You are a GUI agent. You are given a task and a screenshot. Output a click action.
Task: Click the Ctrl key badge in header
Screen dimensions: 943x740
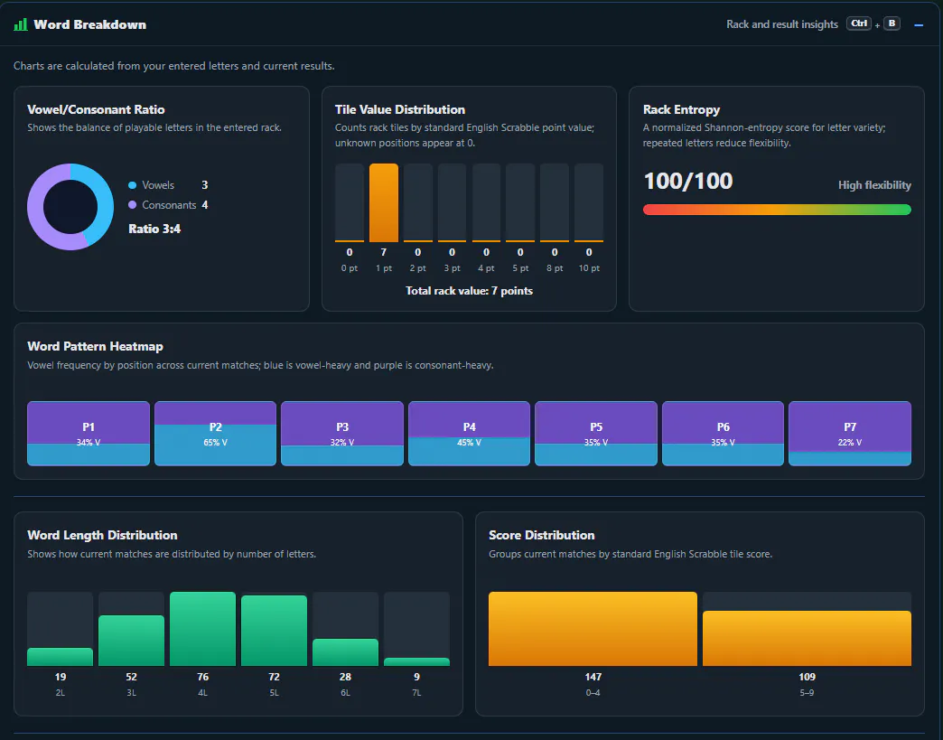click(x=859, y=23)
